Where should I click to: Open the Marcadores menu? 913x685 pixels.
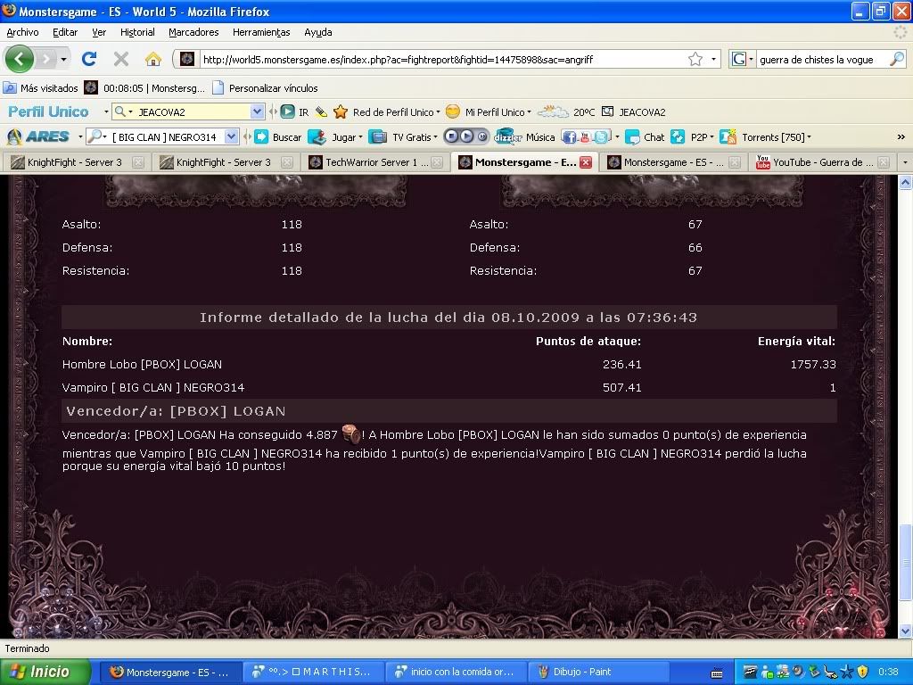pyautogui.click(x=193, y=32)
